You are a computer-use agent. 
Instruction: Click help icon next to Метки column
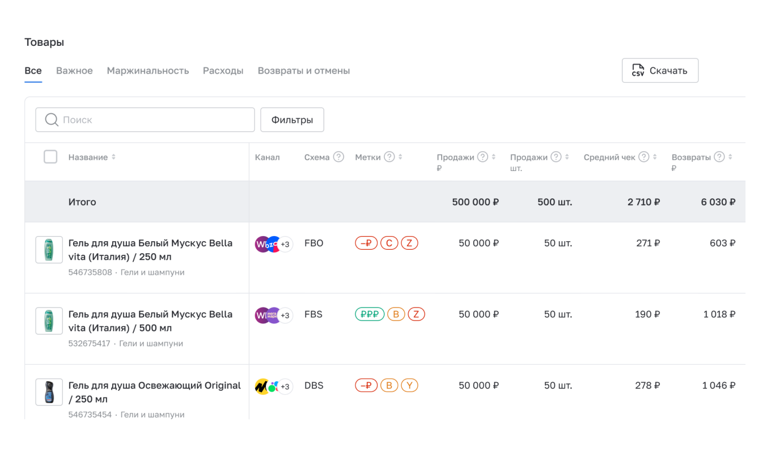tap(389, 157)
